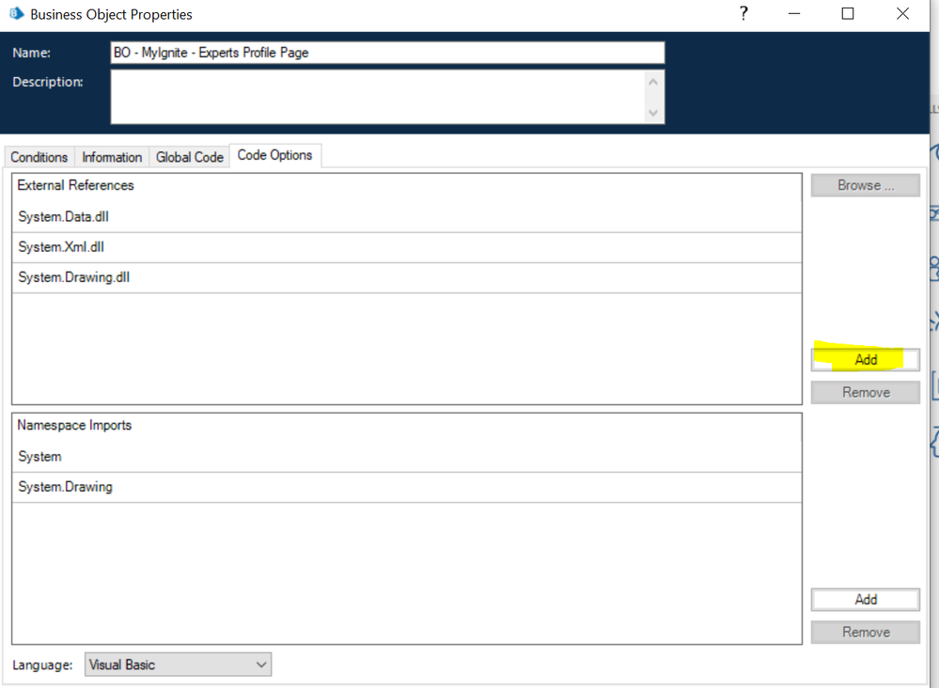Screen dimensions: 939x688
Task: Click the Description scrollbar down arrow
Action: pyautogui.click(x=653, y=113)
